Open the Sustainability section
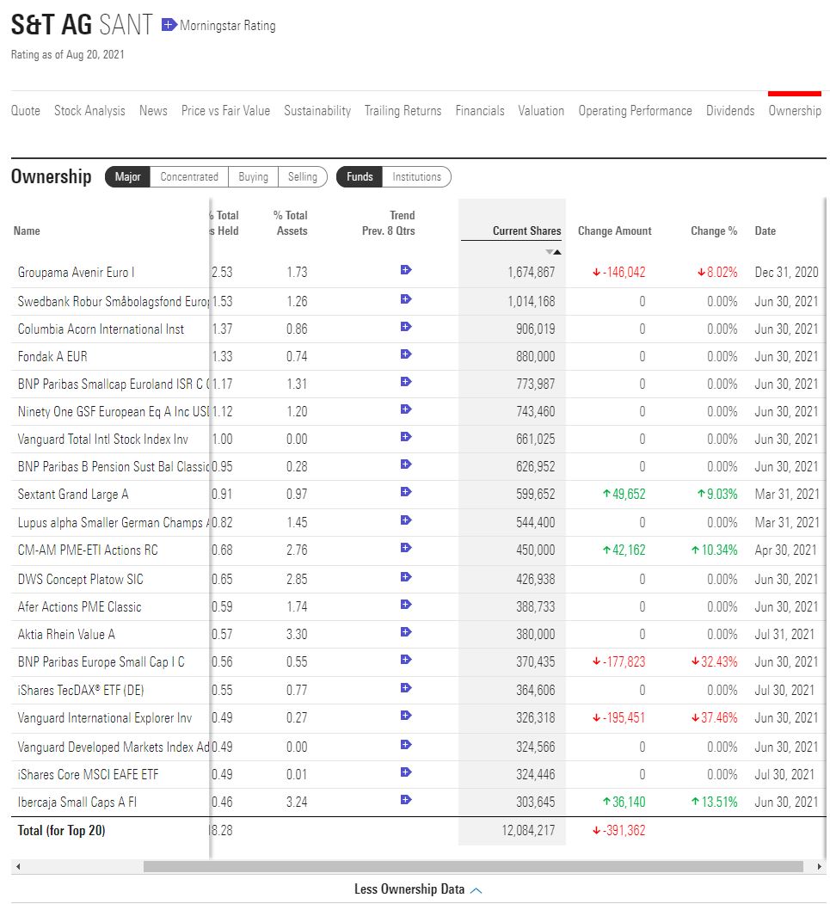The height and width of the screenshot is (904, 830). click(x=319, y=111)
